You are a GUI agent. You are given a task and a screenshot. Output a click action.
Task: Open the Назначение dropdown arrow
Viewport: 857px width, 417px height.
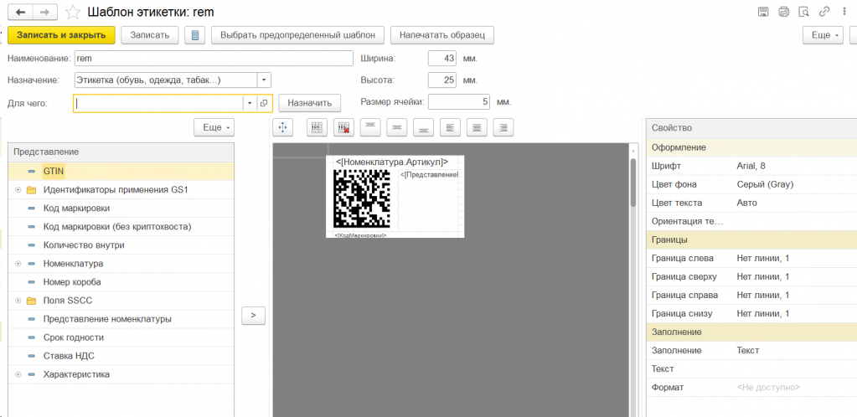264,80
